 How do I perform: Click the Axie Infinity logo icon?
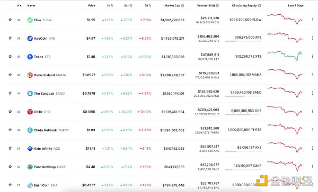click(30, 149)
